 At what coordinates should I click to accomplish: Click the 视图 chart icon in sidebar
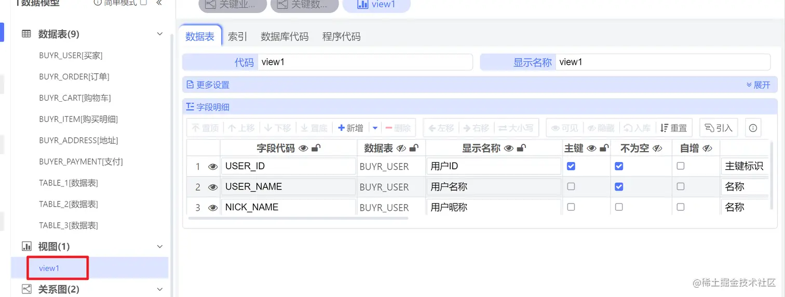coord(26,246)
